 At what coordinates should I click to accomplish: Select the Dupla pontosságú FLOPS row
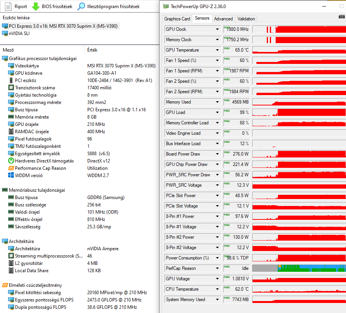[80, 307]
